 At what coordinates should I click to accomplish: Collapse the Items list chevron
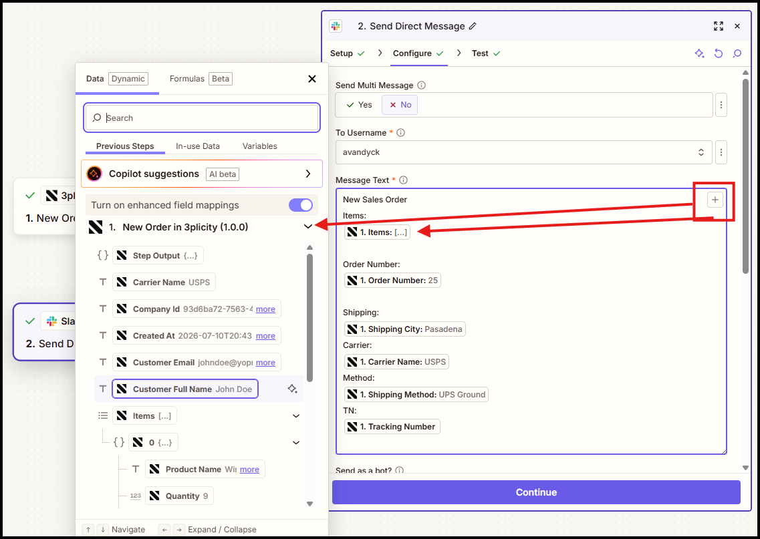[296, 415]
